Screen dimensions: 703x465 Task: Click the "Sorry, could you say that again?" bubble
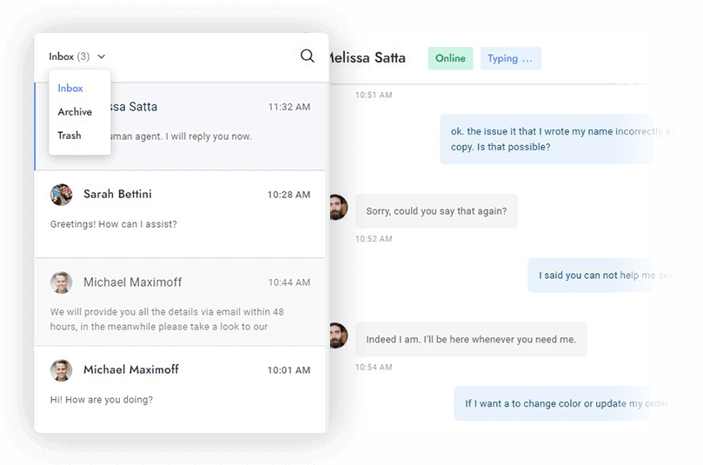(x=436, y=211)
